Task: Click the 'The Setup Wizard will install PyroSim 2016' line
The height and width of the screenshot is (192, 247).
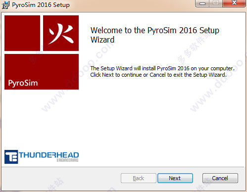Action: click(162, 68)
